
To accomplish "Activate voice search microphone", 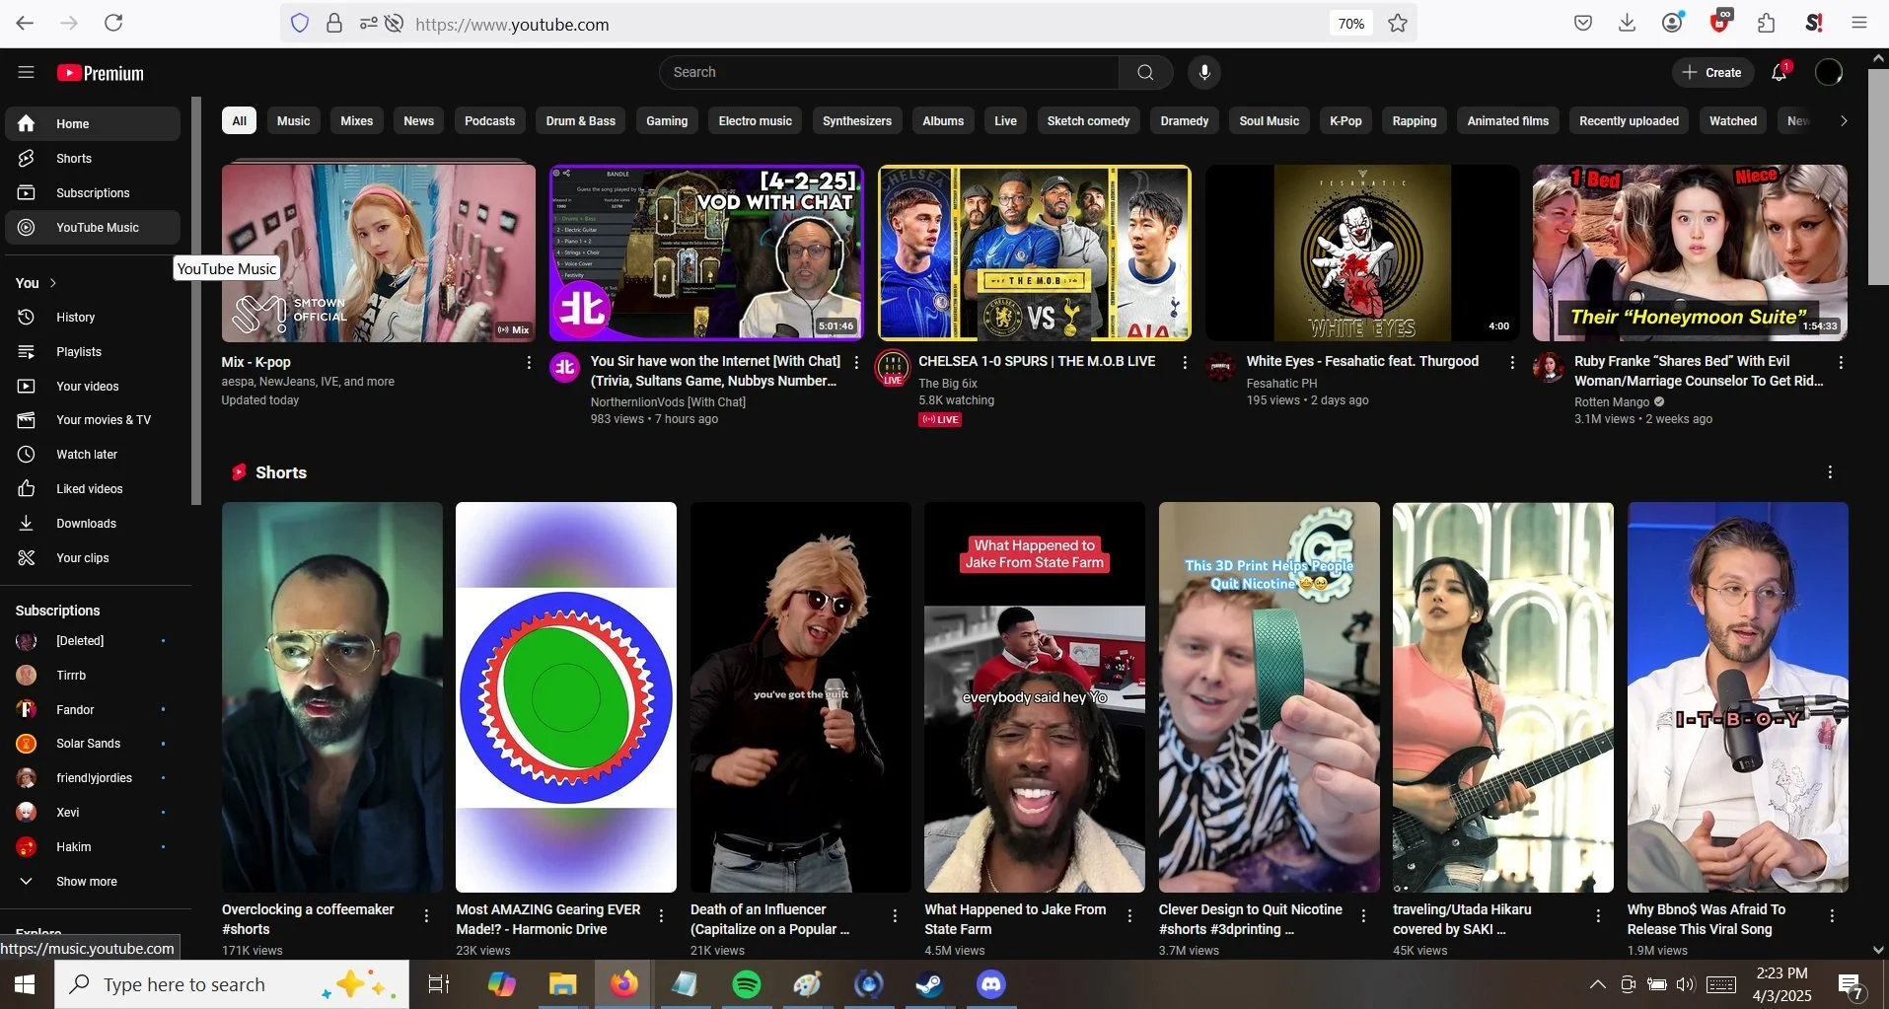I will click(1203, 72).
